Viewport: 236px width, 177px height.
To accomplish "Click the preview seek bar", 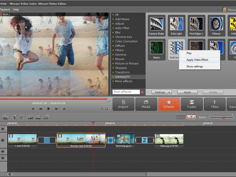I will coord(54,99).
